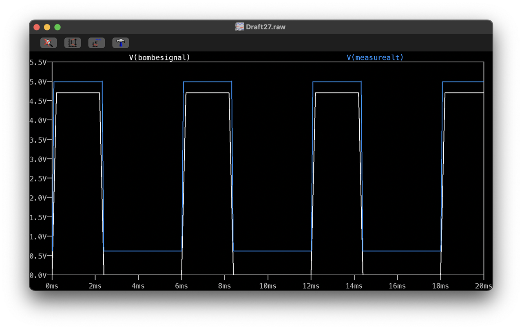This screenshot has width=522, height=329.
Task: Click the 6ms label on the time axis
Action: point(181,286)
